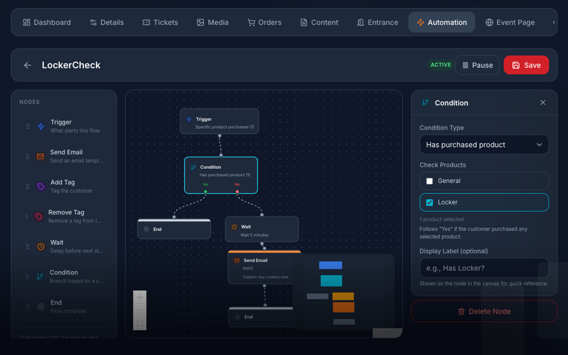
Task: Click the zoom-in plus icon on canvas
Action: [x=139, y=297]
